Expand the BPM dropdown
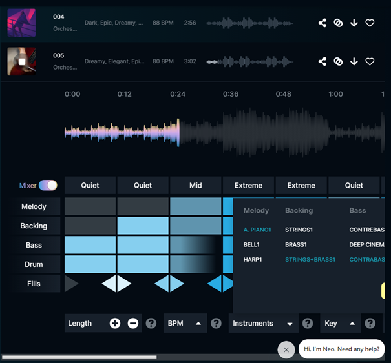Image resolution: width=391 pixels, height=363 pixels. [198, 324]
